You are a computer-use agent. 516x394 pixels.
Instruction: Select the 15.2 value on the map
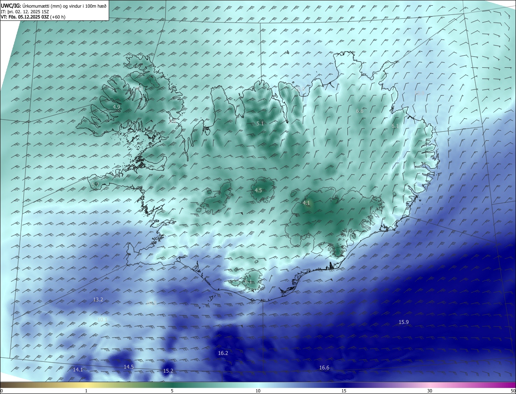click(x=168, y=371)
